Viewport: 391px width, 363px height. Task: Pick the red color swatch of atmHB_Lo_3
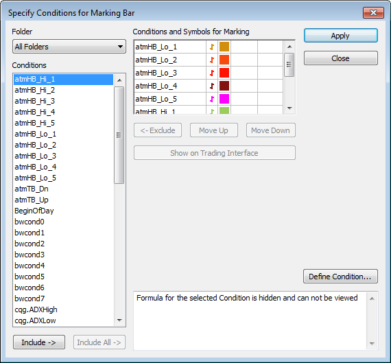tap(224, 73)
